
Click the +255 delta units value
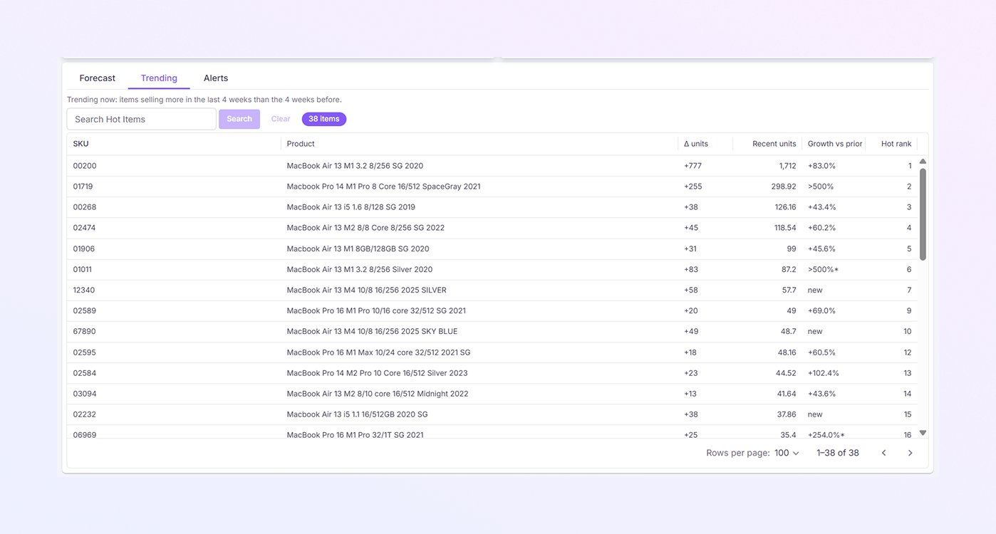pyautogui.click(x=693, y=187)
